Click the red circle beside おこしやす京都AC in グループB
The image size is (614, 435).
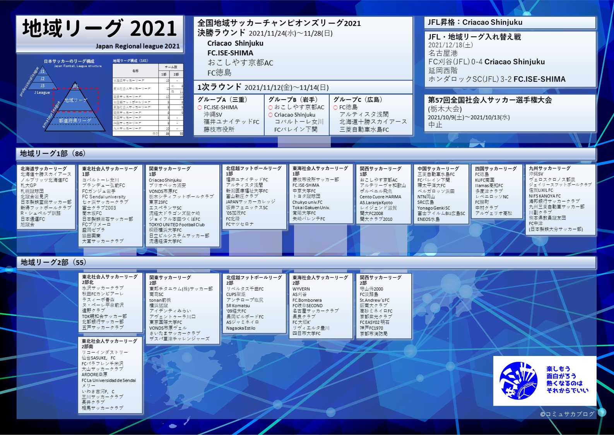270,107
